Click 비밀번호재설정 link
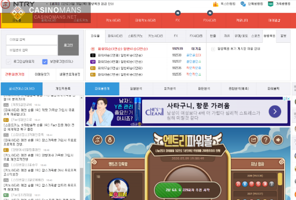296x200 pixels. pyautogui.click(x=70, y=74)
